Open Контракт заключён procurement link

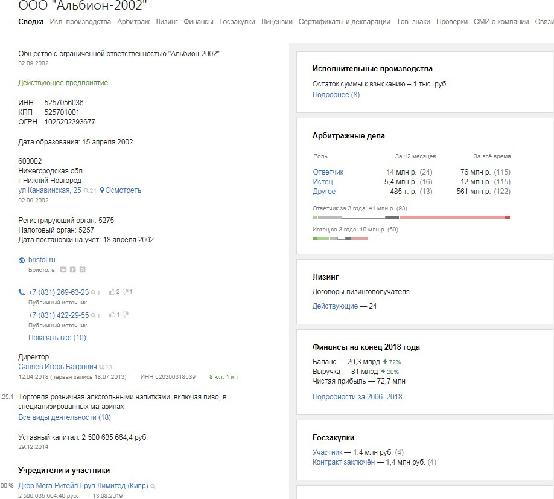[344, 462]
